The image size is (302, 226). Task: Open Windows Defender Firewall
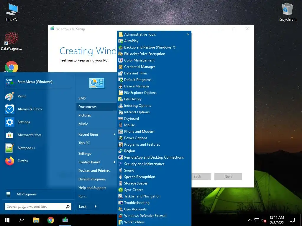click(154, 216)
